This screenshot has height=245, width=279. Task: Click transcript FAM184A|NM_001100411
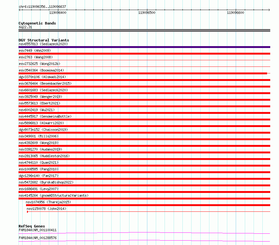pyautogui.click(x=38, y=230)
